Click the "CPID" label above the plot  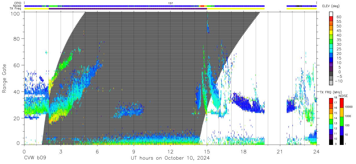pos(18,3)
